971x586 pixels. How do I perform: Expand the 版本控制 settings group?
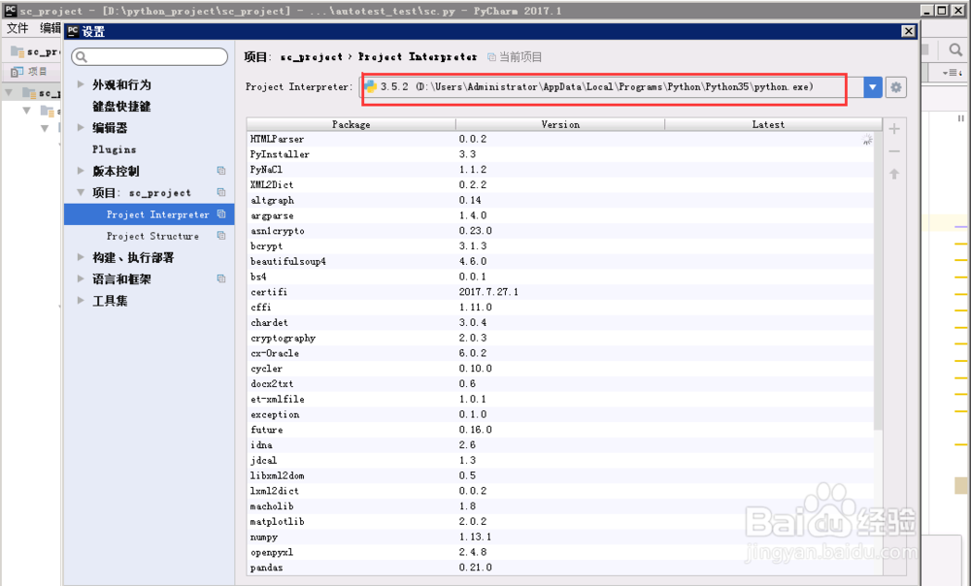[x=81, y=171]
